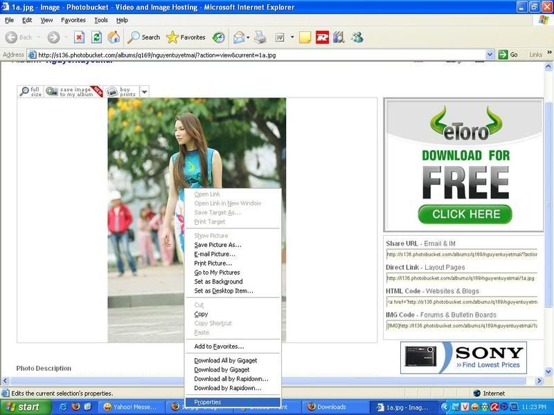Expand the Back button history arrow
The width and height of the screenshot is (554, 415).
pos(38,37)
